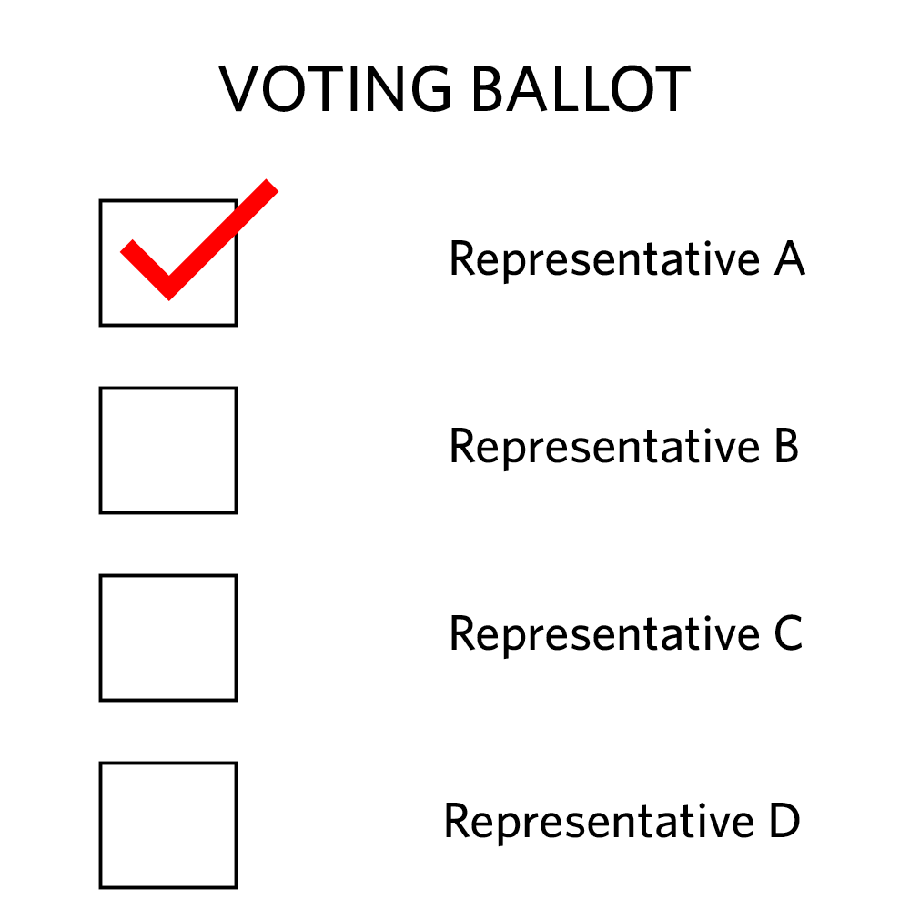
Task: Uncheck the Representative A checkbox
Action: (x=168, y=263)
